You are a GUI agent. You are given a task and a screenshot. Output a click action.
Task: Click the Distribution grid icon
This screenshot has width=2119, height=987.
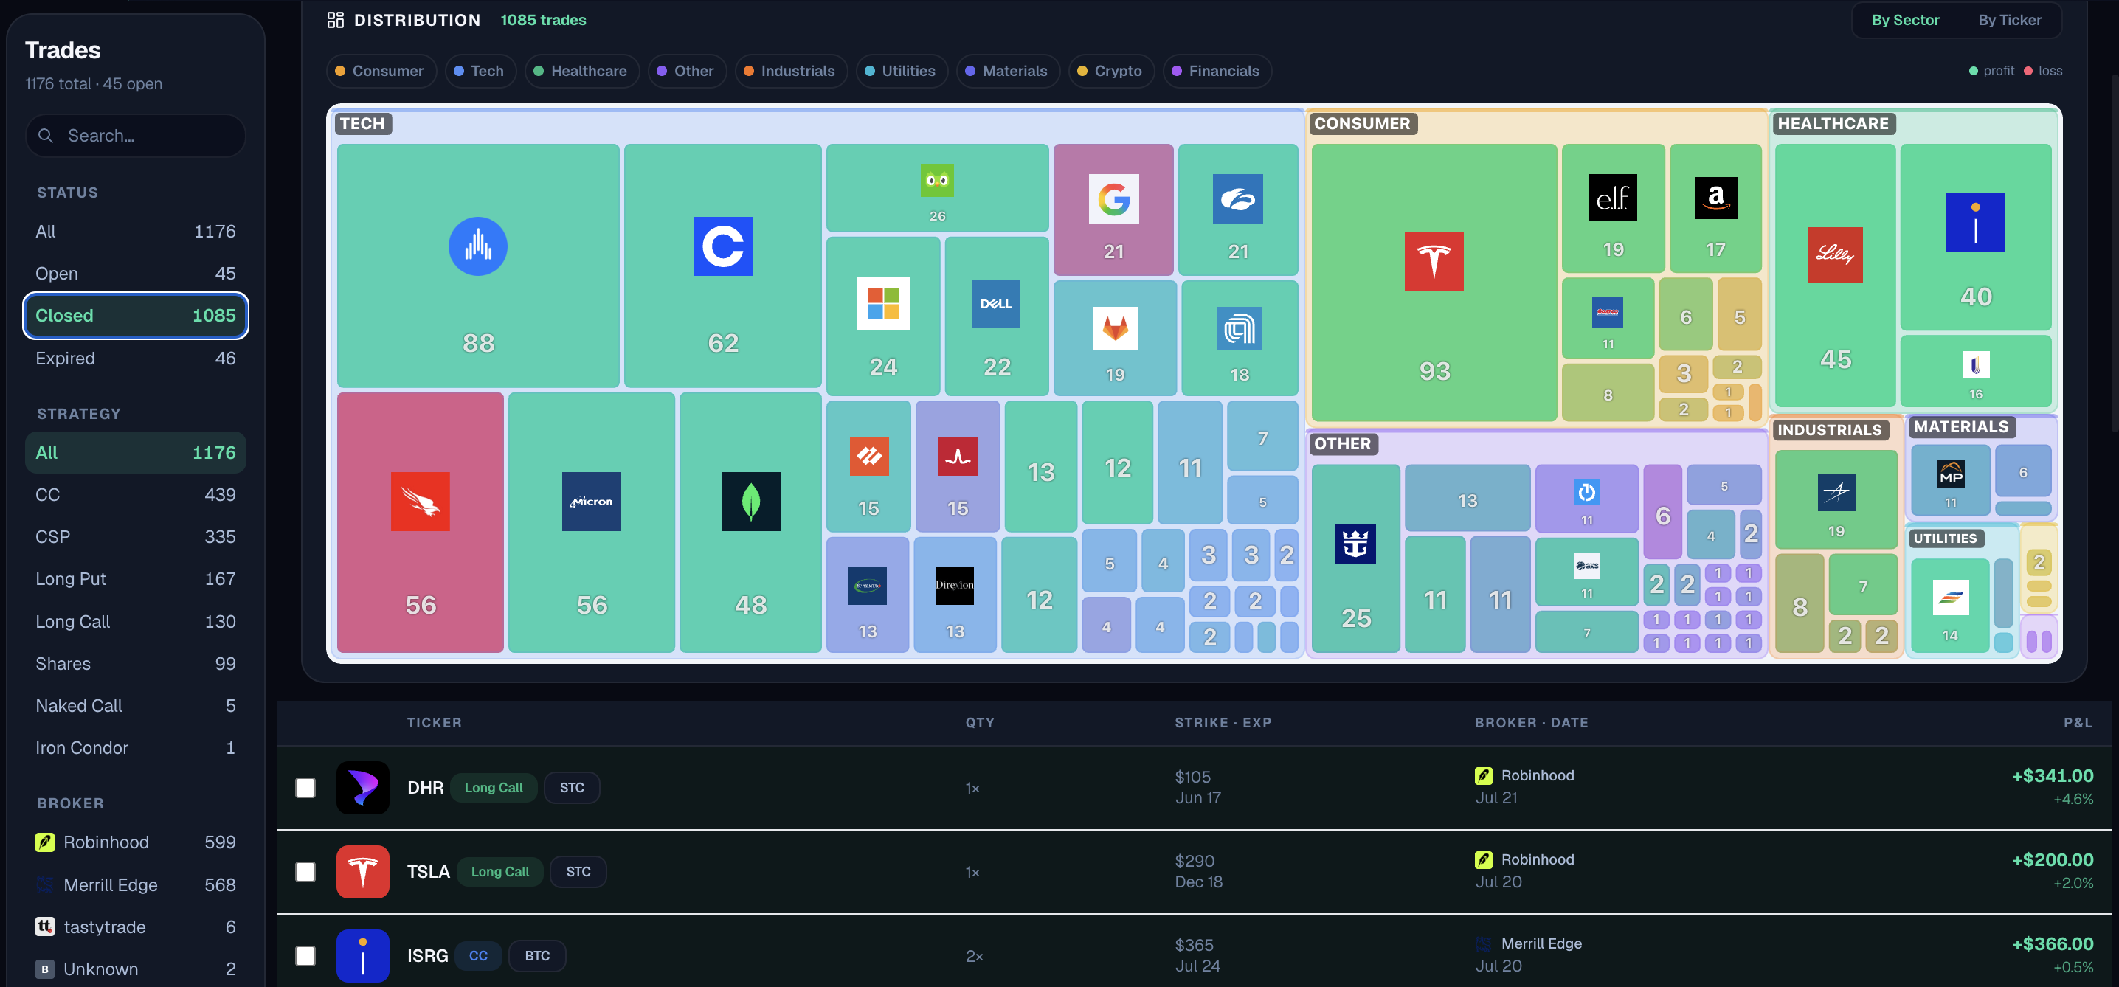point(335,20)
